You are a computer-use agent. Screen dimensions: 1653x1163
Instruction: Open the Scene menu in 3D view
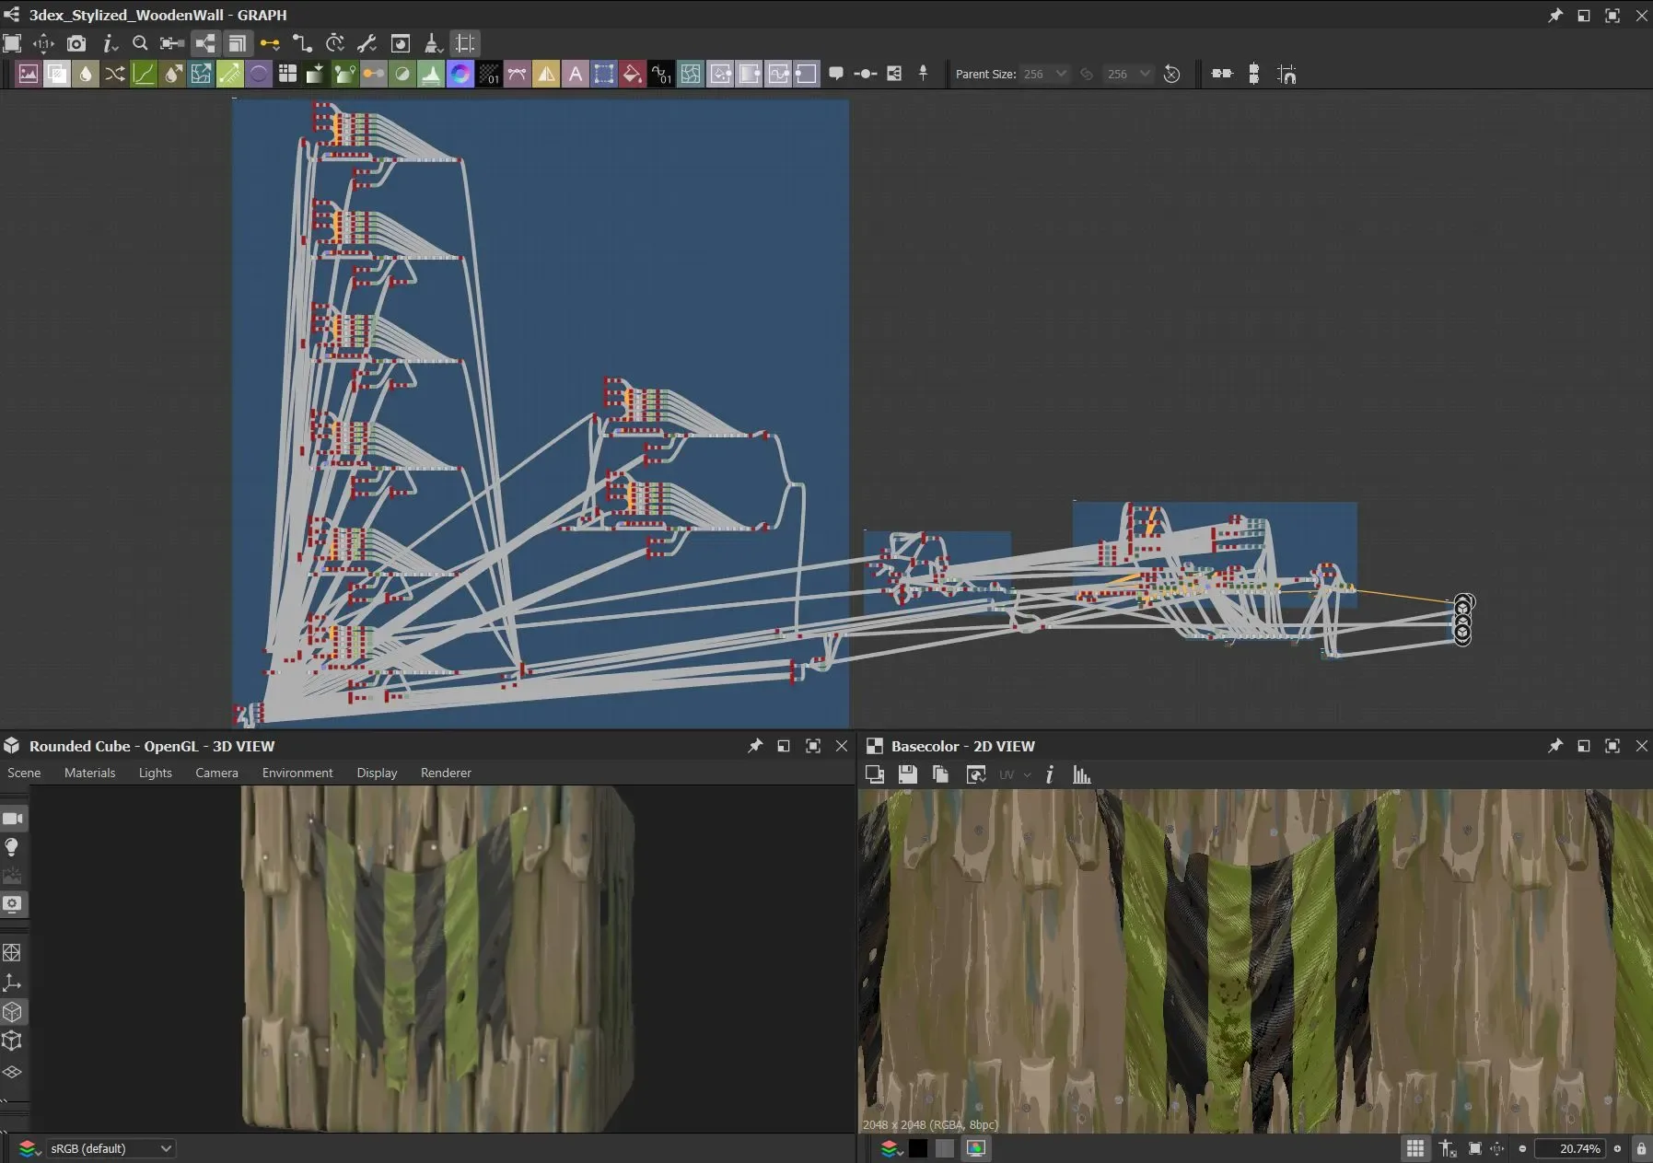[x=24, y=773]
